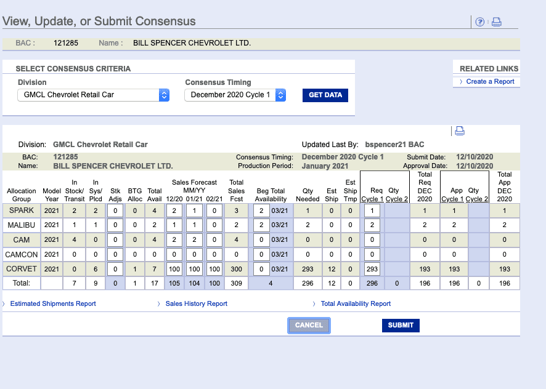This screenshot has width=546, height=389.
Task: Click the SUBMIT button
Action: (x=401, y=326)
